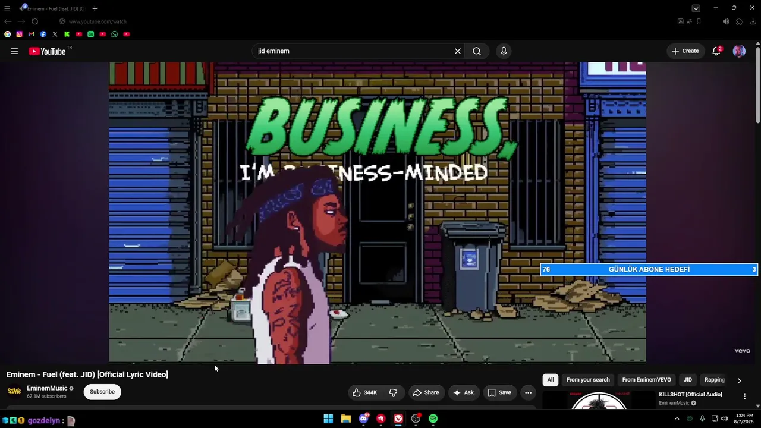
Task: Open options for the KILLSHOT video
Action: (x=744, y=396)
